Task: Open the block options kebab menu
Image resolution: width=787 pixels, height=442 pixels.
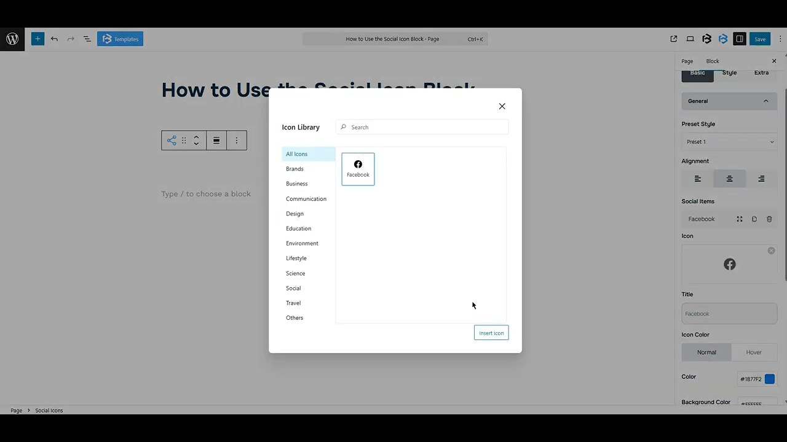Action: (237, 140)
